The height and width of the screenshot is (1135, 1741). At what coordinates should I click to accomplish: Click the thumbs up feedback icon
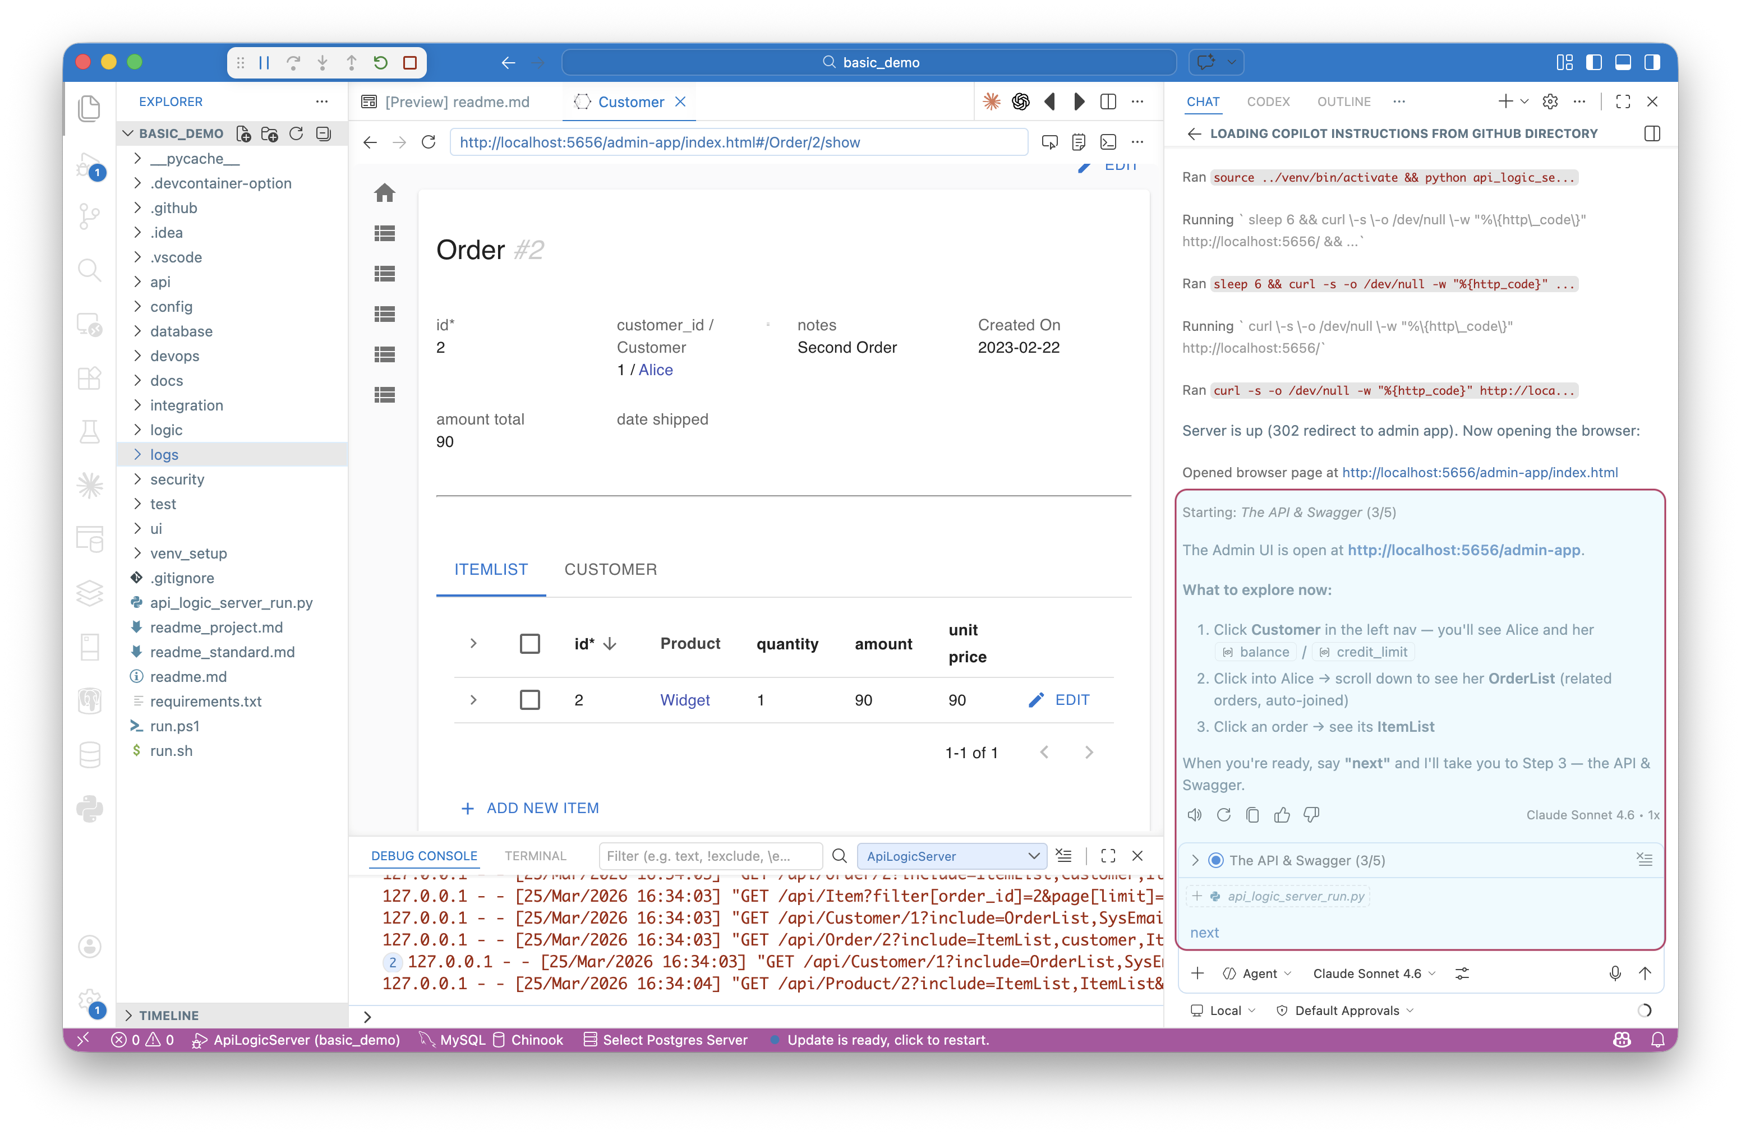(x=1282, y=815)
